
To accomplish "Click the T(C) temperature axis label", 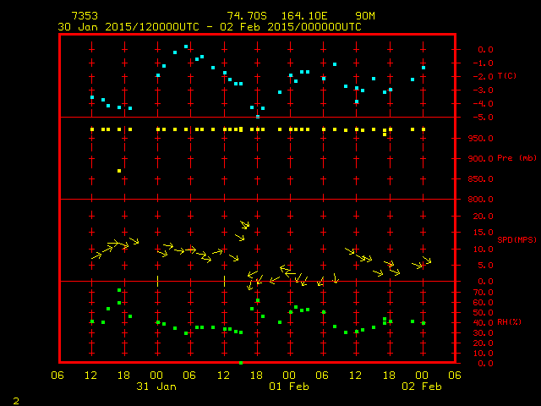I will [x=507, y=76].
